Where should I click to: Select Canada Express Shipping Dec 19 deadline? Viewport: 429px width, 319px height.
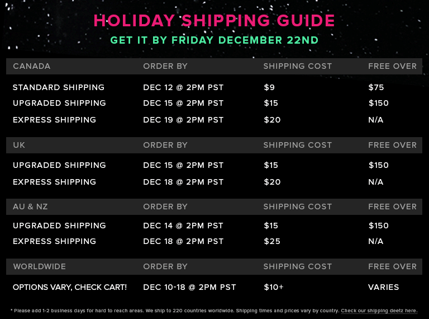[x=183, y=120]
